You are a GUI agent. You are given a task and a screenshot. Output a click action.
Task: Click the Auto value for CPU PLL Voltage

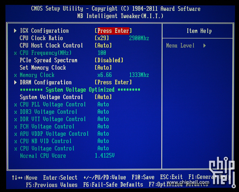[x=103, y=105]
